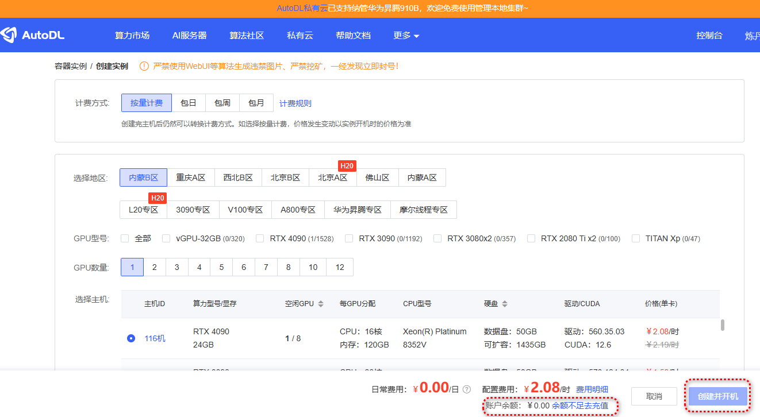Set GPU count to 3
This screenshot has width=760, height=417.
coord(177,267)
